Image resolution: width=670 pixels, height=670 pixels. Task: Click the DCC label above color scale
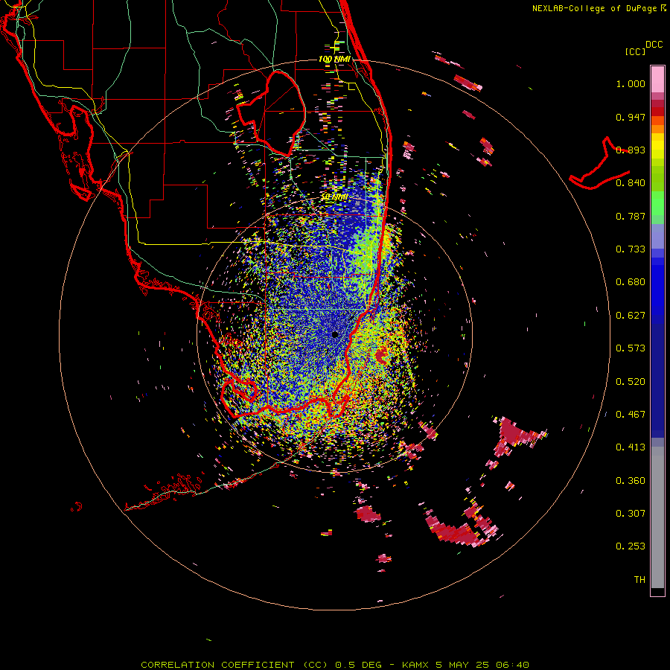pos(654,45)
